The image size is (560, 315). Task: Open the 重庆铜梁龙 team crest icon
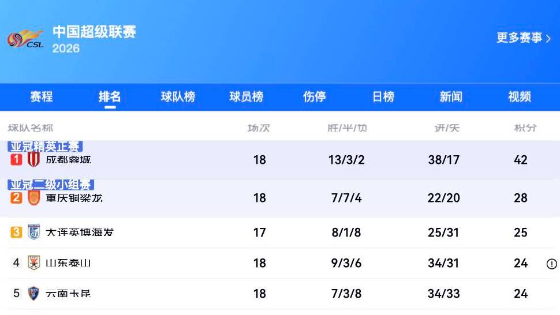pos(33,198)
